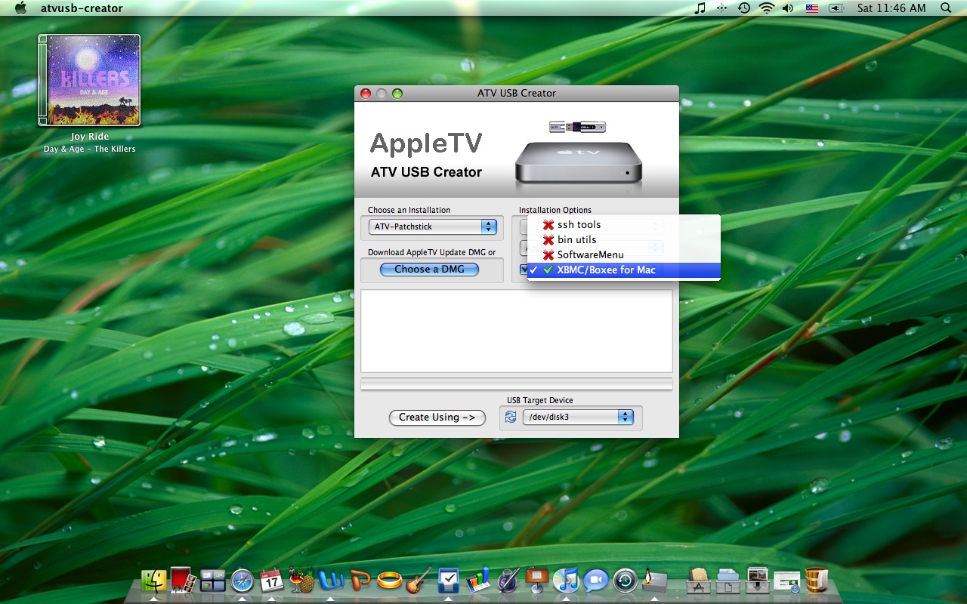Viewport: 967px width, 604px height.
Task: Select bin utils in the options list
Action: [624, 240]
